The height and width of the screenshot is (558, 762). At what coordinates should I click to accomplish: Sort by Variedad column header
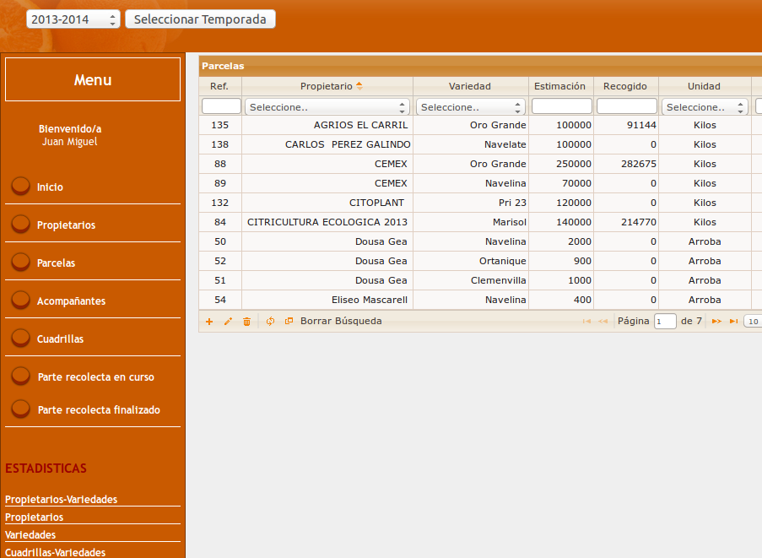[470, 86]
